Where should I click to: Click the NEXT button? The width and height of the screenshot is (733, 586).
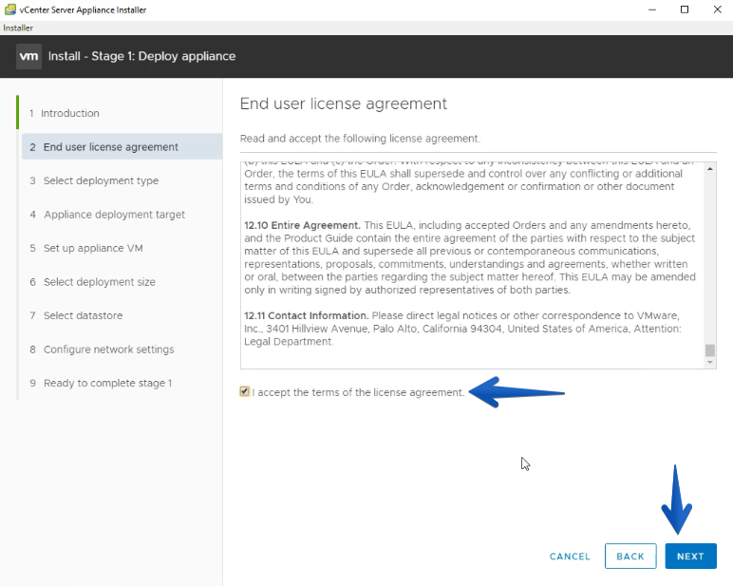[690, 556]
